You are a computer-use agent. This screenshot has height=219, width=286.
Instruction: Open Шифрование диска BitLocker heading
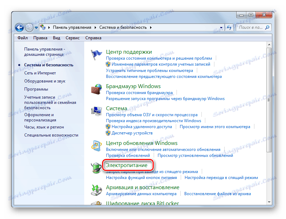click(142, 203)
